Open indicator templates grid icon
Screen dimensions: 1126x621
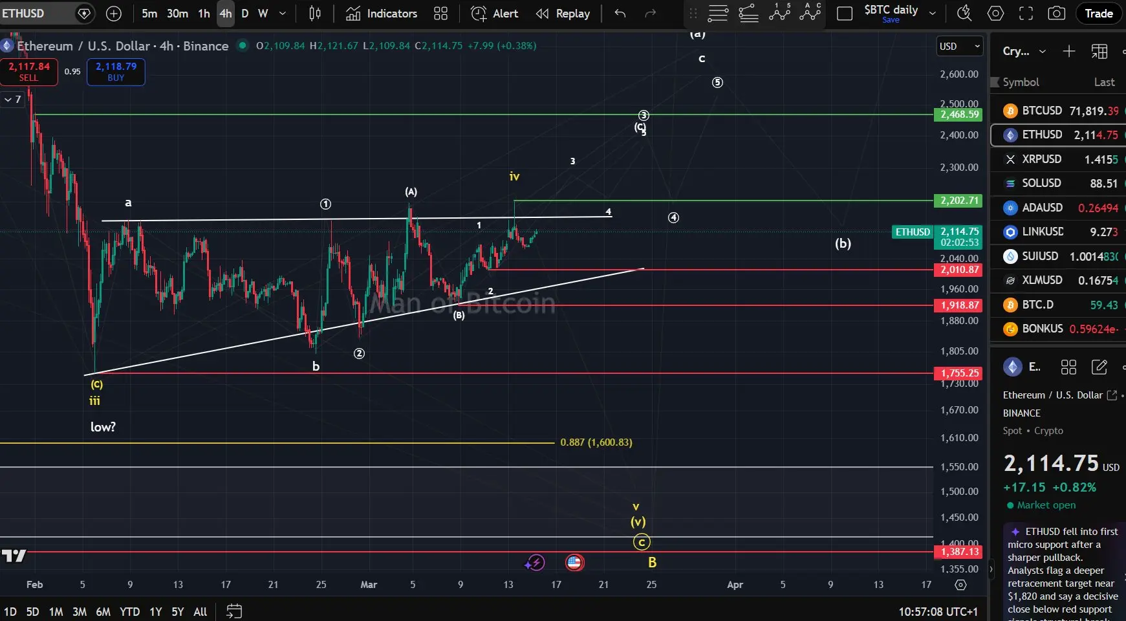(440, 14)
